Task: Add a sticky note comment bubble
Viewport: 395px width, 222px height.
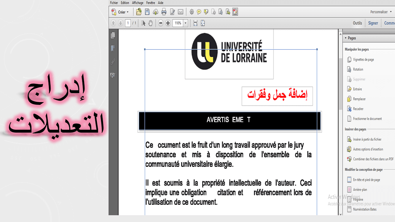Action: click(x=199, y=12)
